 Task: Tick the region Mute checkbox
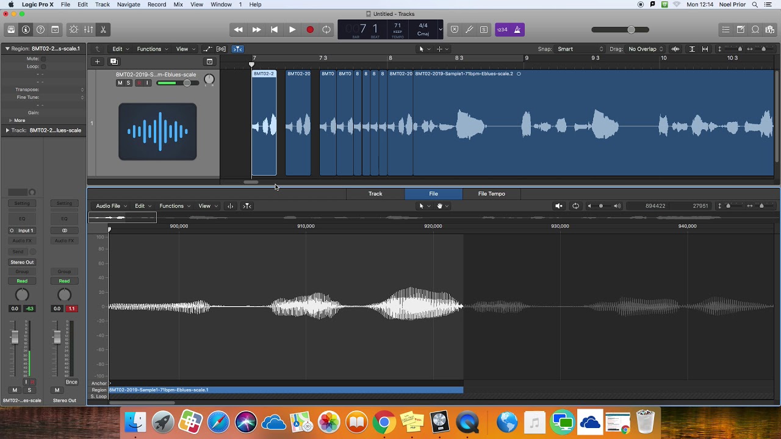43,59
